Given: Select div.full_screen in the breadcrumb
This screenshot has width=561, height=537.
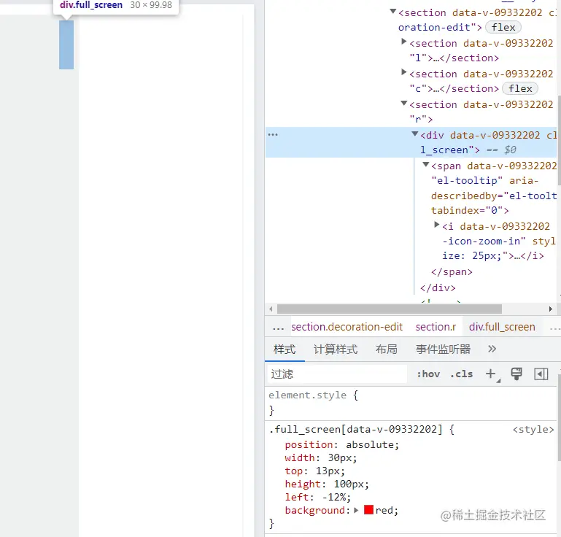Looking at the screenshot, I should [502, 327].
